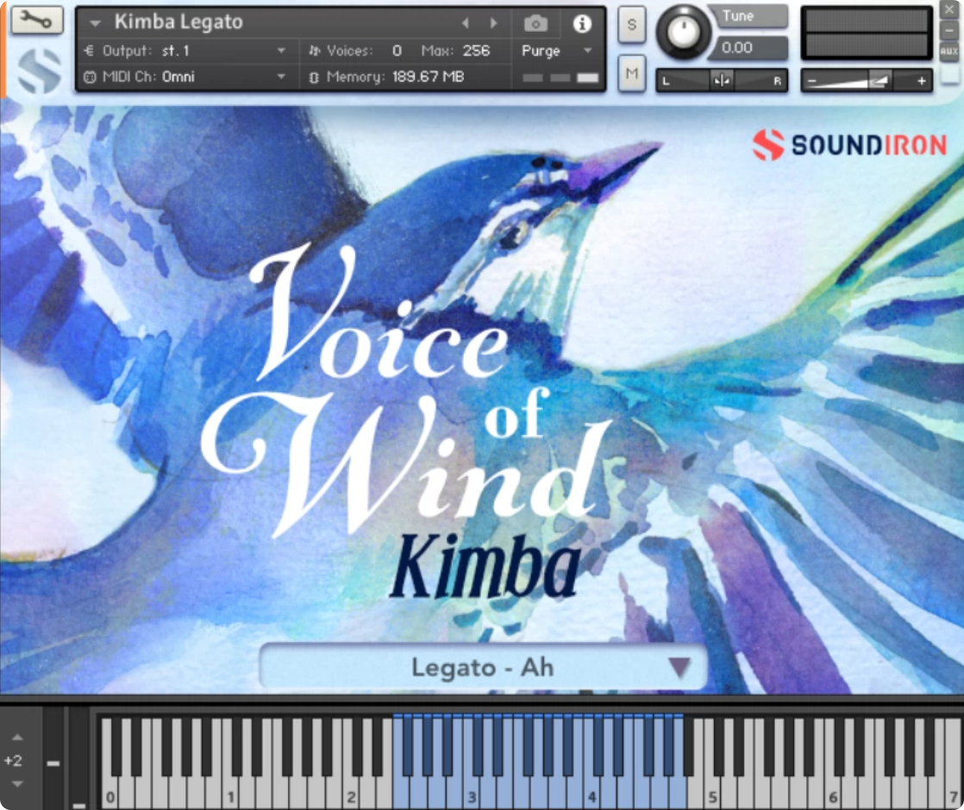This screenshot has height=810, width=964.
Task: Click the pitch wheel strip beside the keyboard
Action: [53, 758]
